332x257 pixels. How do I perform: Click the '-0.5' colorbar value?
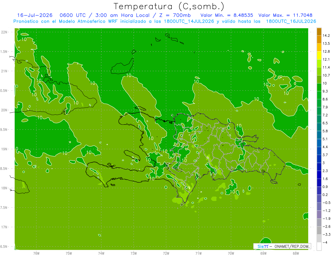point(326,202)
